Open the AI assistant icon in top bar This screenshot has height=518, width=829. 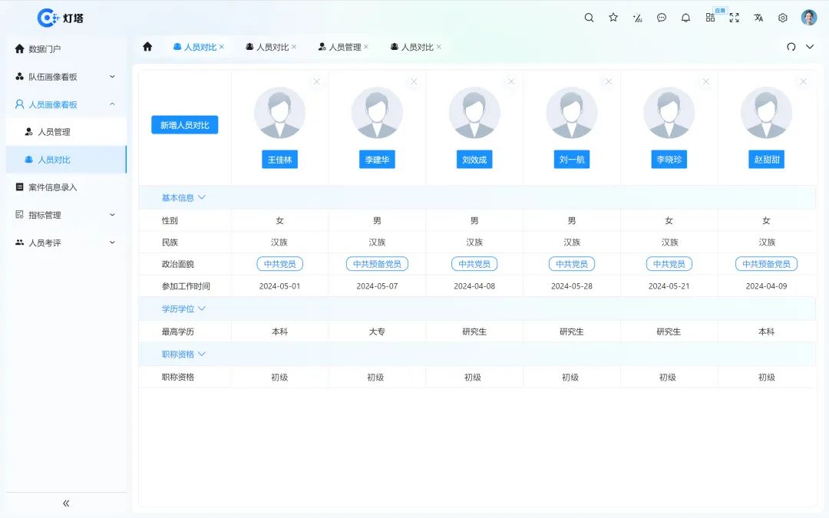637,17
